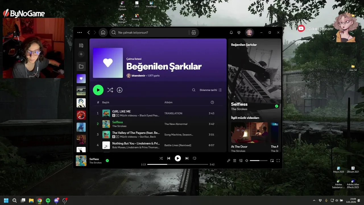Enter fullscreen with the expand icon
This screenshot has width=364, height=205.
278,161
